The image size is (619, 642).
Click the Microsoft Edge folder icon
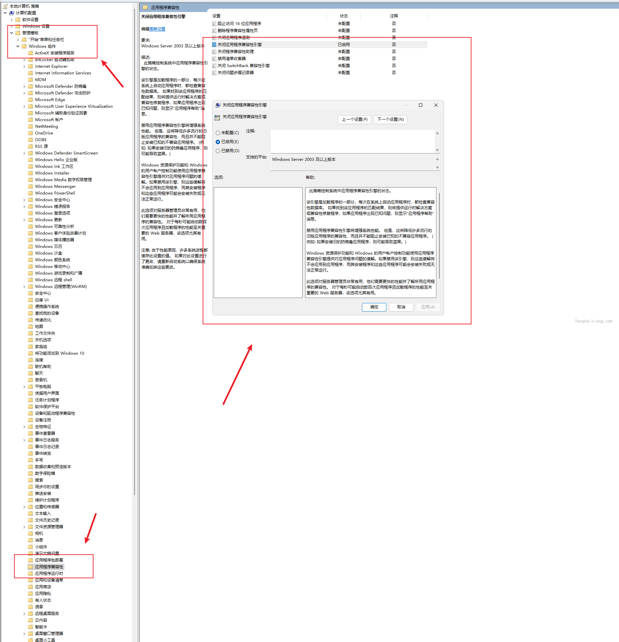31,99
